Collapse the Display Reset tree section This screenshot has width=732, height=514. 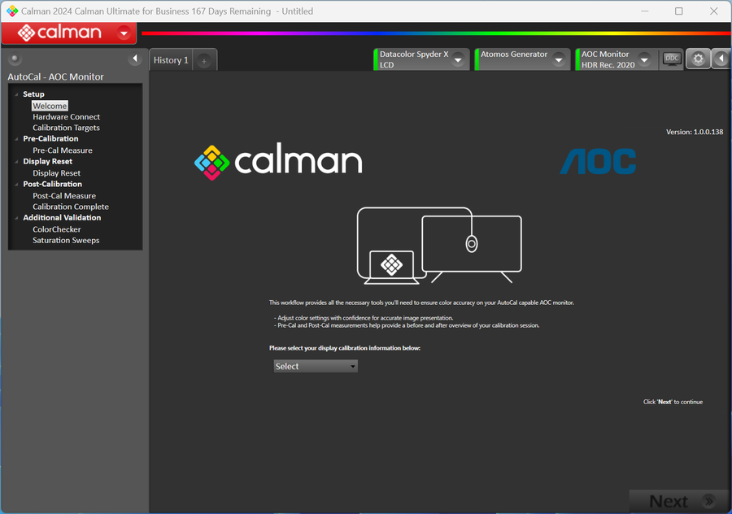tap(17, 162)
